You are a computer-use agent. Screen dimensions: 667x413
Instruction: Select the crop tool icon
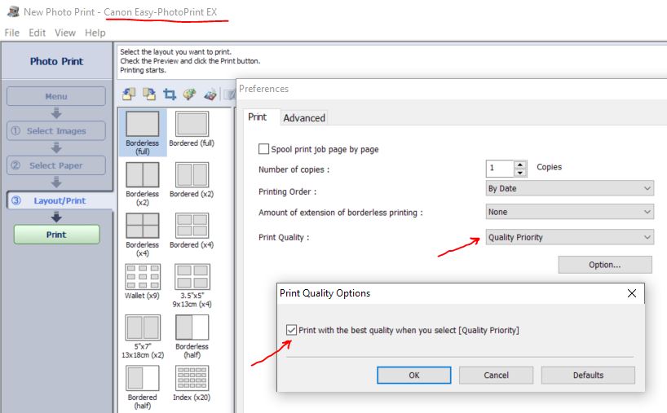point(170,94)
